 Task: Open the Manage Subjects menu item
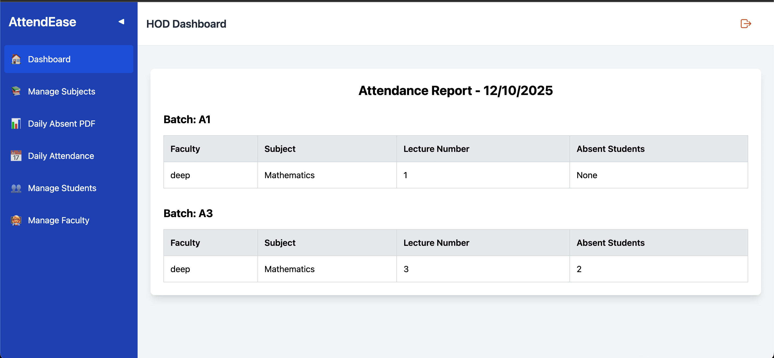(x=61, y=91)
